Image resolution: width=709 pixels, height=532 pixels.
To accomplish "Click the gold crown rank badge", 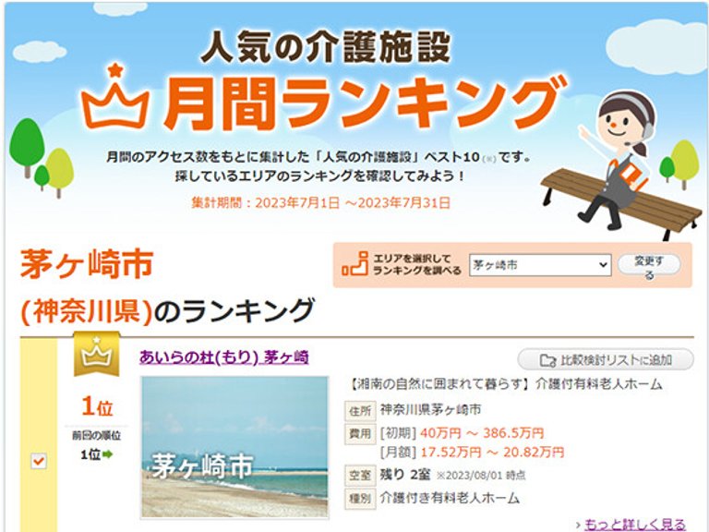I will (97, 354).
